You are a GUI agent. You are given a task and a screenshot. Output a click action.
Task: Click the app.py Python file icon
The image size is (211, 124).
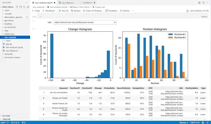[x=4, y=44]
